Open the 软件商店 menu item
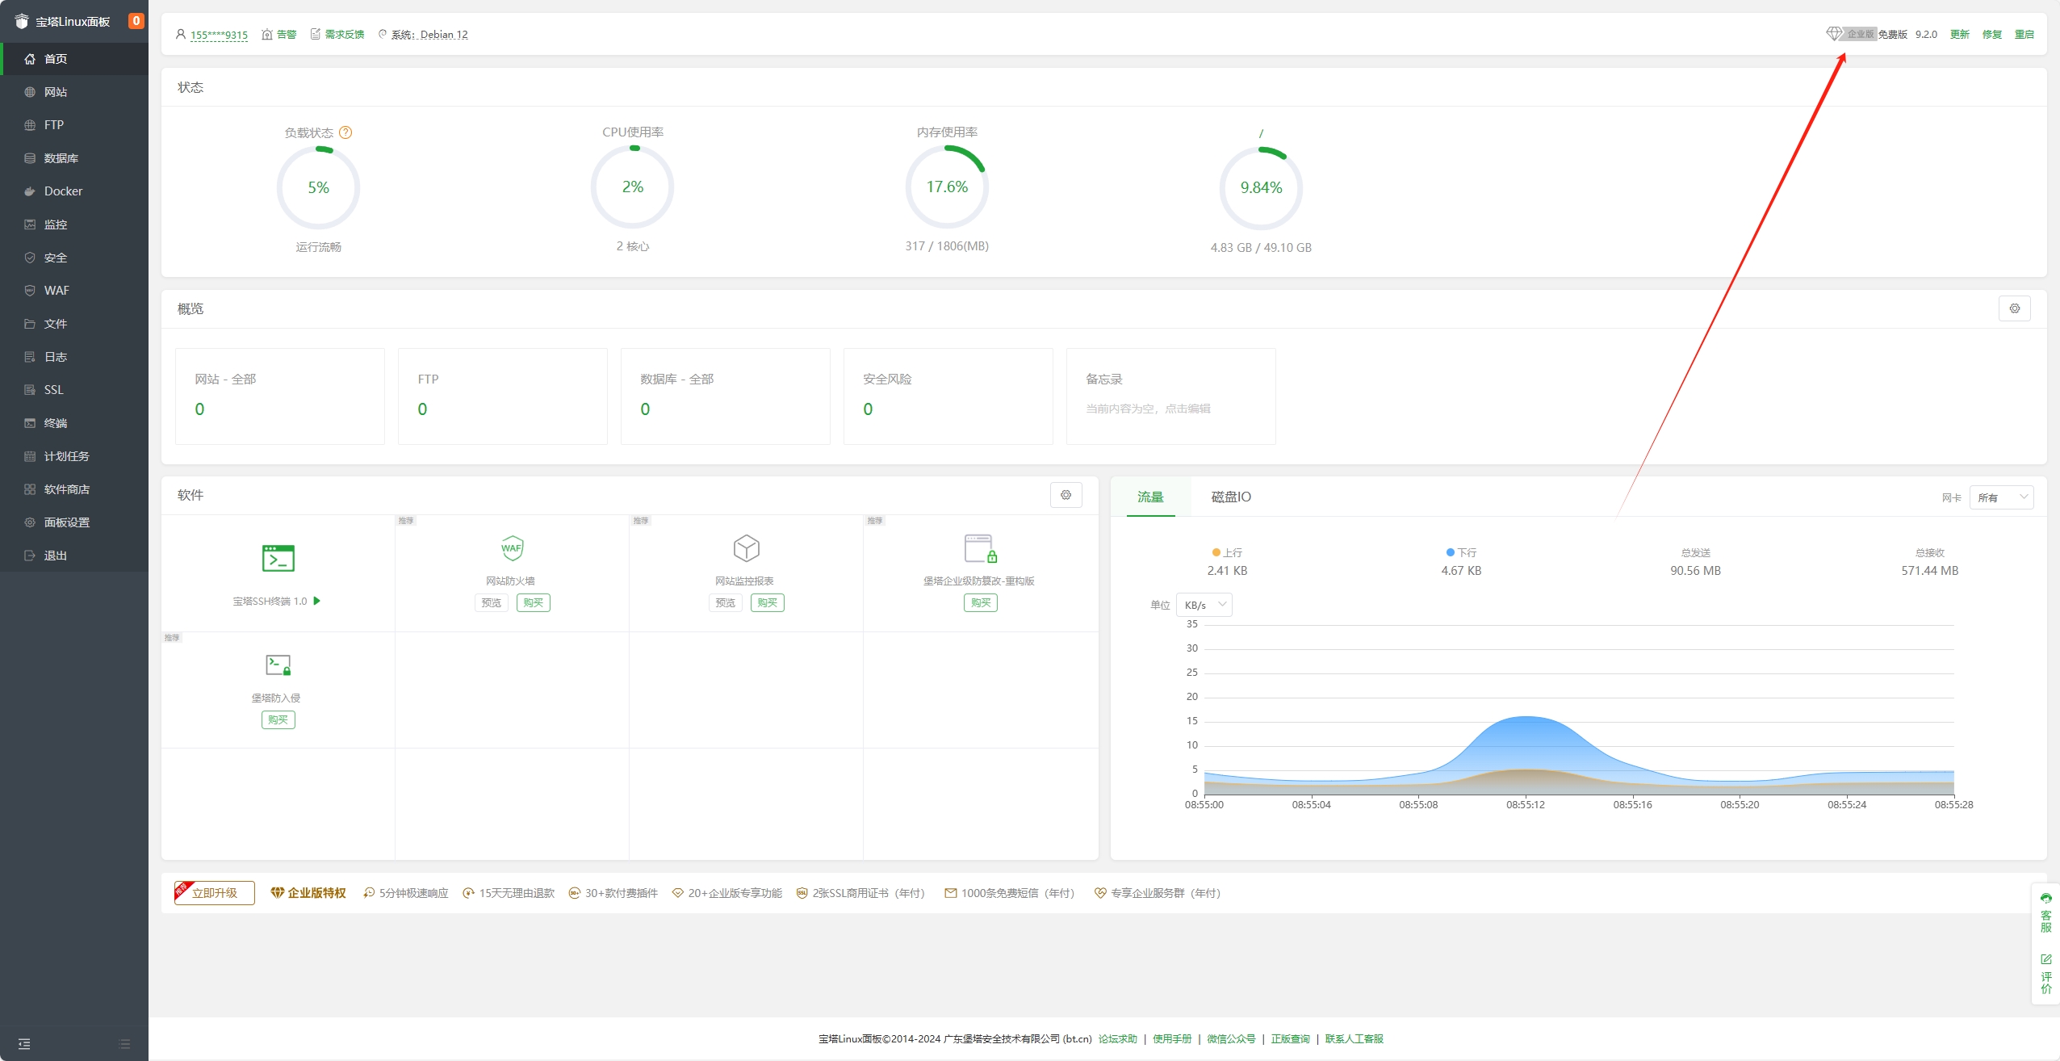 (66, 489)
